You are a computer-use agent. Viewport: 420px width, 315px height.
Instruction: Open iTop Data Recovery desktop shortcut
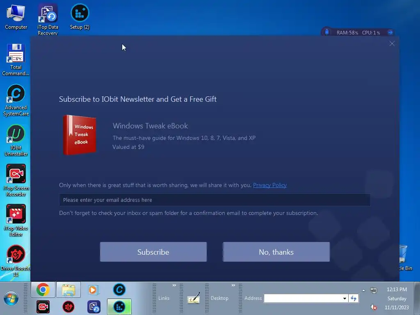pyautogui.click(x=48, y=19)
